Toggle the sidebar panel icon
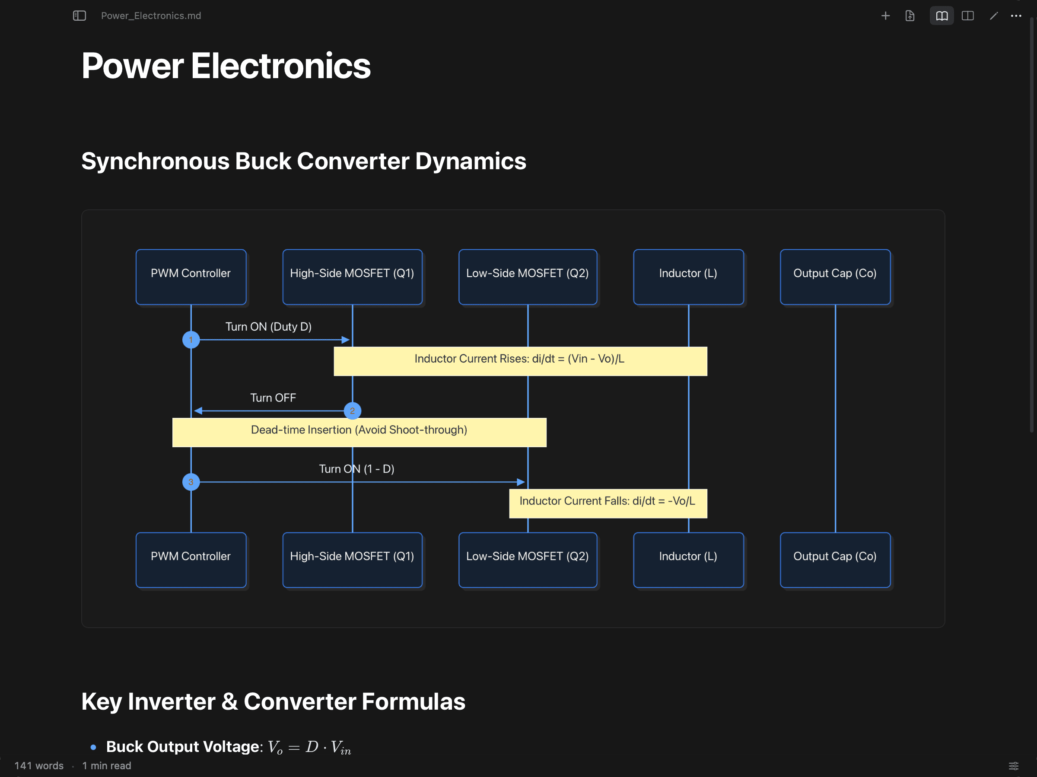This screenshot has height=777, width=1037. [x=79, y=16]
